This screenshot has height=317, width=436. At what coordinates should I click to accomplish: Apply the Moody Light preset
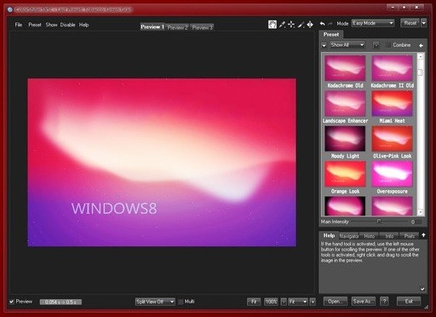click(345, 139)
